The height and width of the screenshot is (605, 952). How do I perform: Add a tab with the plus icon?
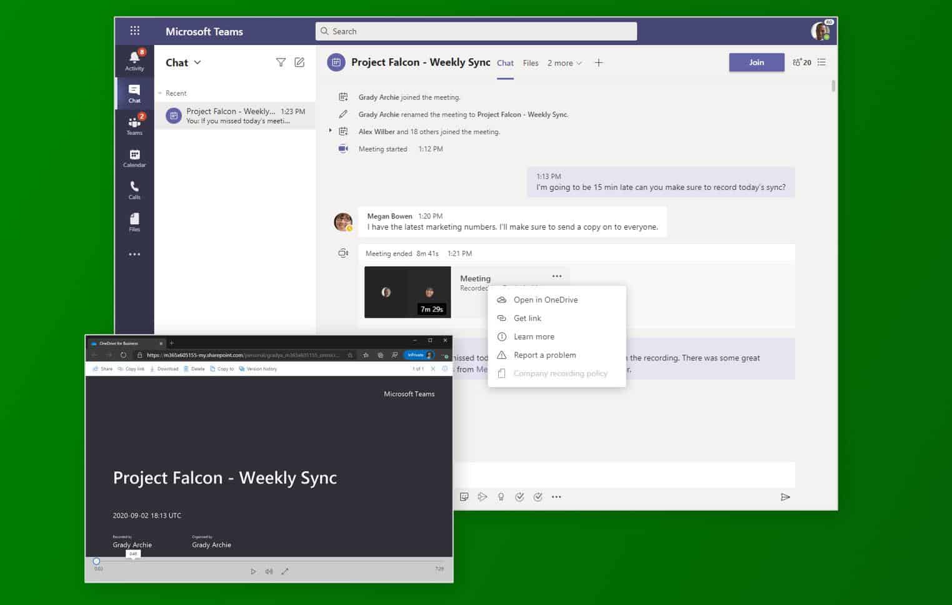(x=598, y=62)
